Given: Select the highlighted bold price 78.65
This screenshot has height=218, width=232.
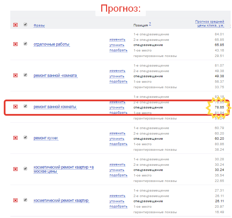Looking at the screenshot, I should (219, 107).
